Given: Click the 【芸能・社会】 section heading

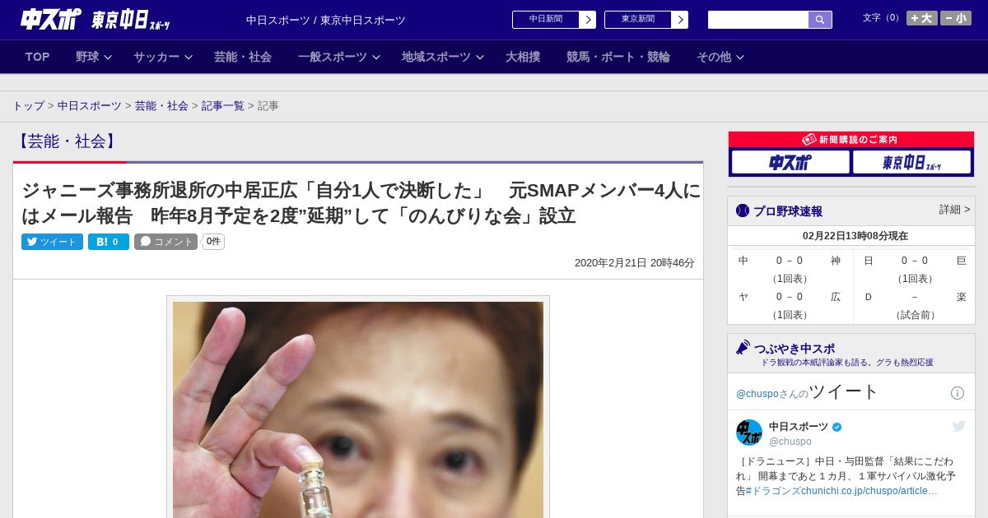Looking at the screenshot, I should [68, 141].
